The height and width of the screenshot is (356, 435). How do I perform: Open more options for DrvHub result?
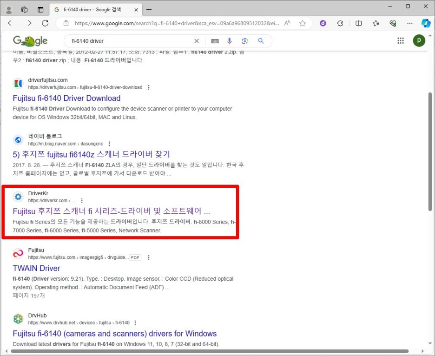[135, 323]
